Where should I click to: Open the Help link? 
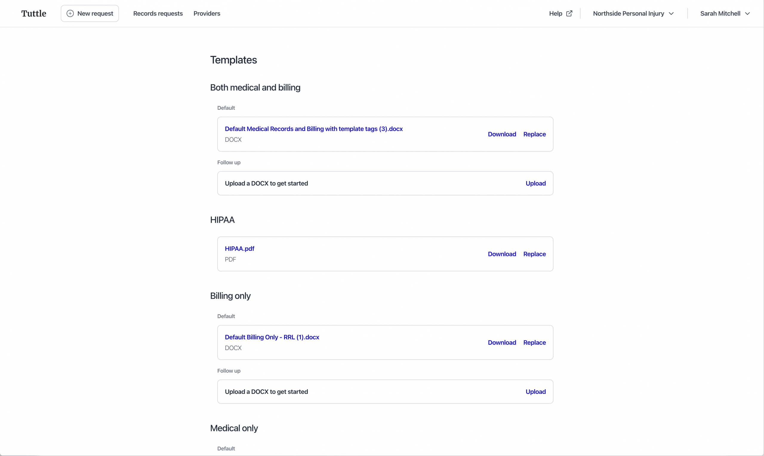pos(555,13)
